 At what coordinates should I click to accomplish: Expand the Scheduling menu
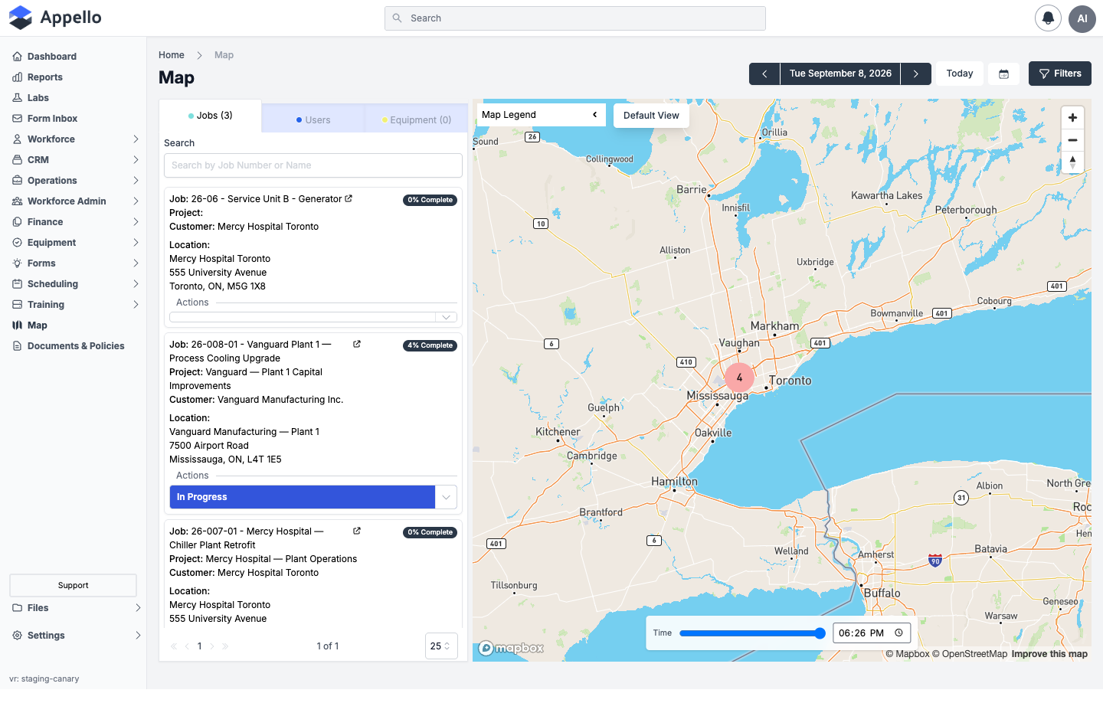tap(74, 284)
